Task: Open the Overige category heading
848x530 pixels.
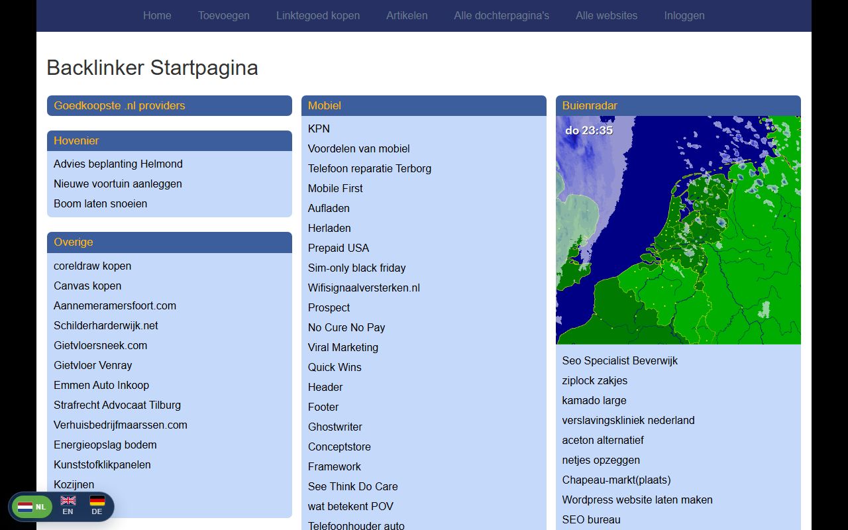Action: point(74,242)
